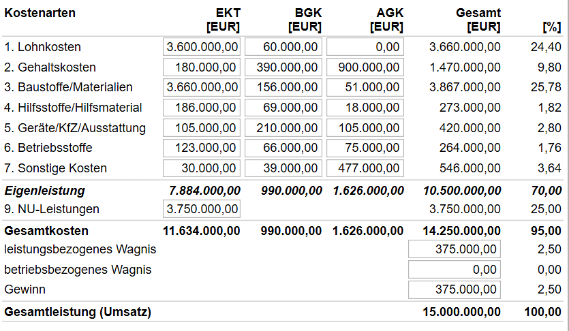Select the Gehaltskosten AGK field showing 900.000,00
Viewport: 569px width, 331px height.
pos(365,67)
